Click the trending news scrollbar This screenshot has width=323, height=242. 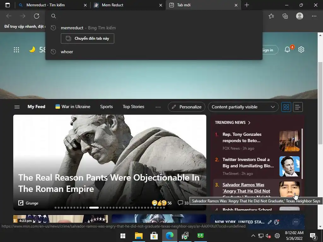tap(302, 153)
